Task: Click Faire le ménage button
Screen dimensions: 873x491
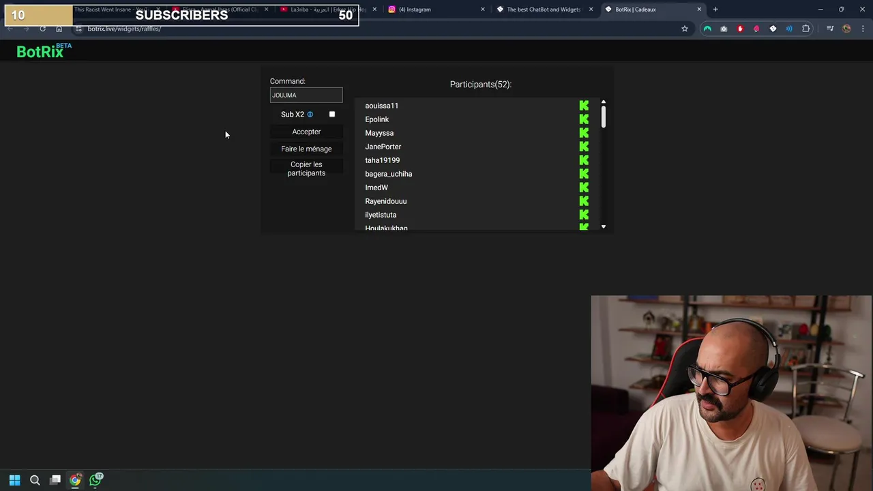Action: click(306, 149)
